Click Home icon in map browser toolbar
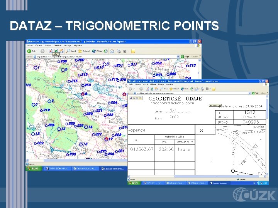This screenshot has height=208, width=278. [x=61, y=51]
